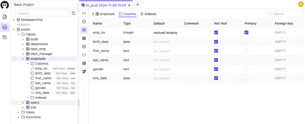The width and height of the screenshot is (305, 124).
Task: Select the hr_prod 2024-11-08 15:04 tab
Action: coord(106,5)
